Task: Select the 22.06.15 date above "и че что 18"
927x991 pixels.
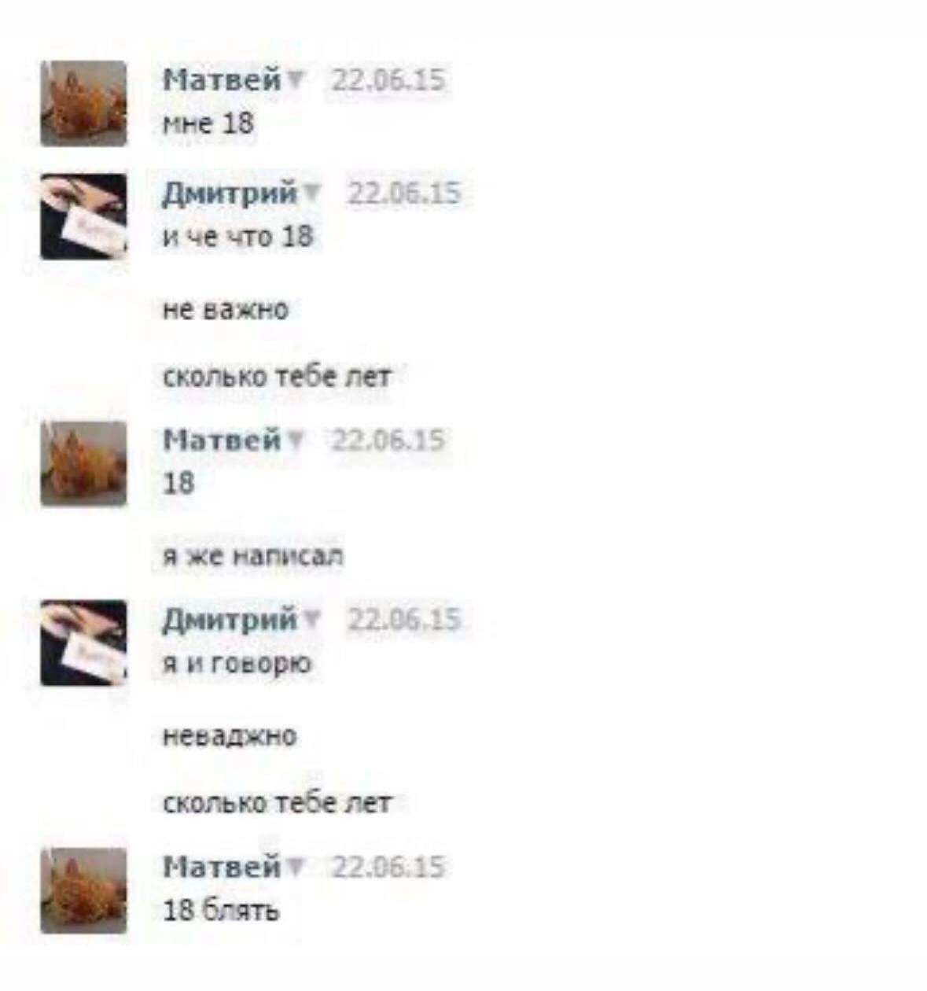Action: tap(404, 193)
